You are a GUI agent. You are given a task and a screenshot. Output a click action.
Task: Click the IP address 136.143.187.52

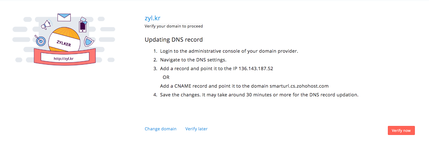click(x=256, y=69)
